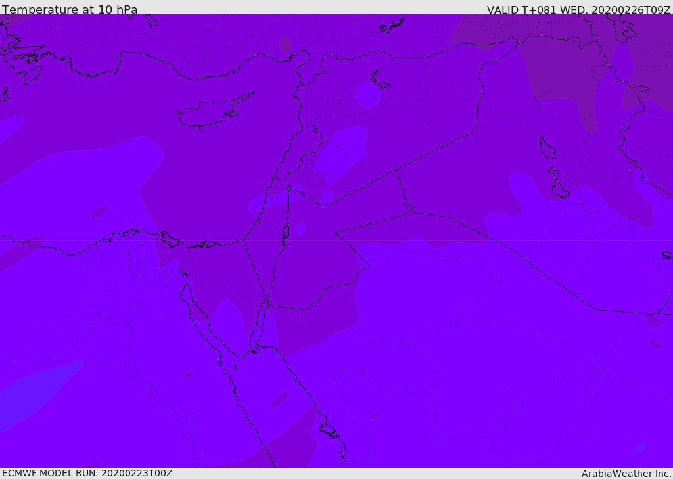Screen dimensions: 673x479
Task: Click the "Temperature at 10 hPa" title
Action: (70, 10)
